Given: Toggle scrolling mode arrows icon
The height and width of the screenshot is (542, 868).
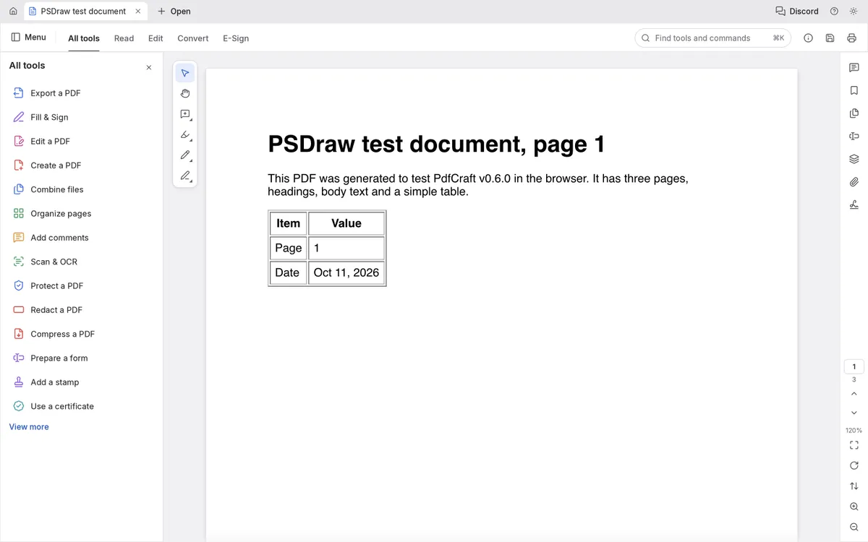Looking at the screenshot, I should click(854, 486).
